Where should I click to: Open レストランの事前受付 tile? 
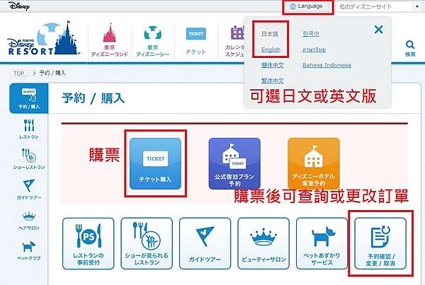pyautogui.click(x=89, y=243)
